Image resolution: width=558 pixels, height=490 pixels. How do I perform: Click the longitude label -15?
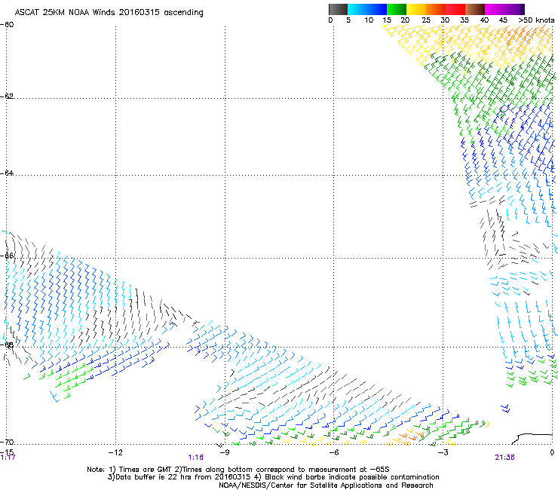7,452
